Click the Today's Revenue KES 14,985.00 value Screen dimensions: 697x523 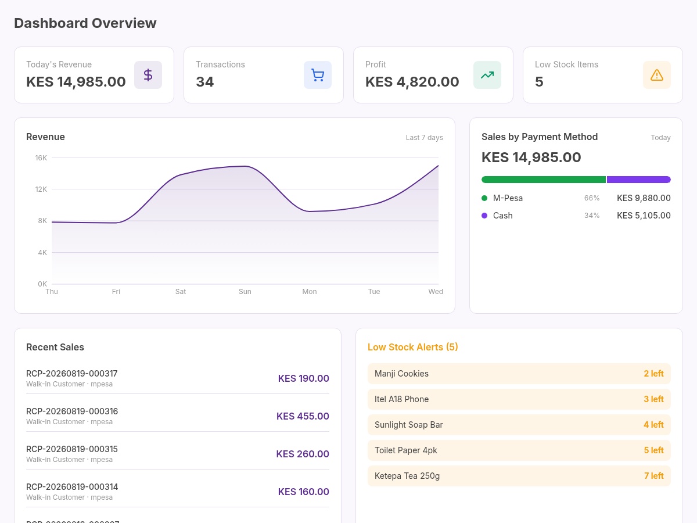tap(76, 82)
